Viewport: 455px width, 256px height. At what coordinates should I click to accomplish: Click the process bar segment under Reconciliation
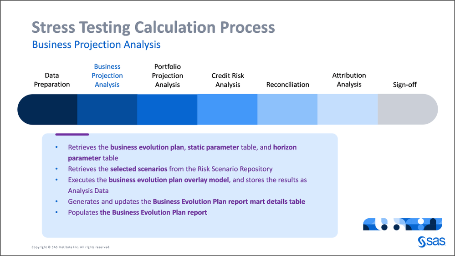point(287,109)
